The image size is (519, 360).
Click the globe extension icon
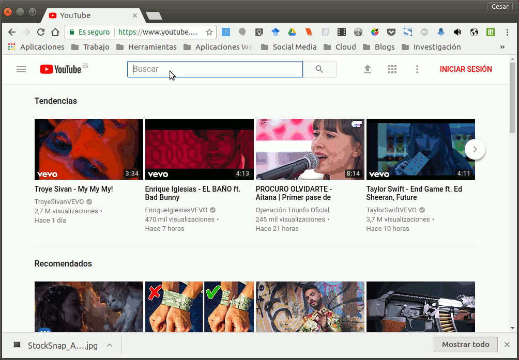tap(474, 32)
